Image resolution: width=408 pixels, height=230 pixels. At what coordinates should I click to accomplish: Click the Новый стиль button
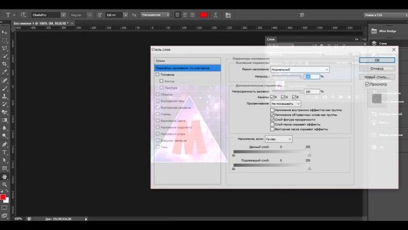377,77
